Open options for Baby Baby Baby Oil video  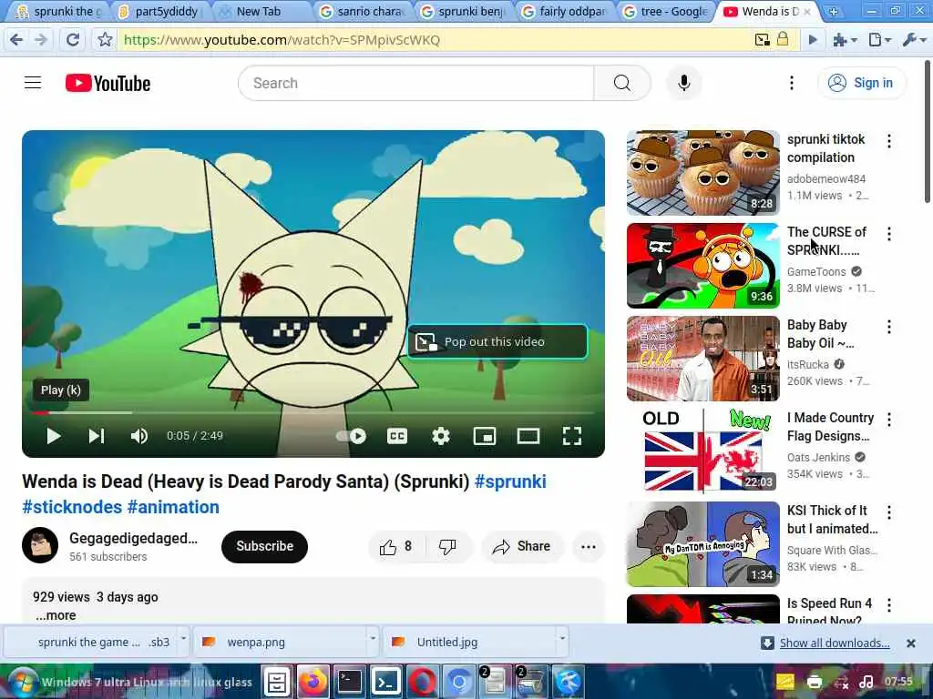[x=889, y=327]
